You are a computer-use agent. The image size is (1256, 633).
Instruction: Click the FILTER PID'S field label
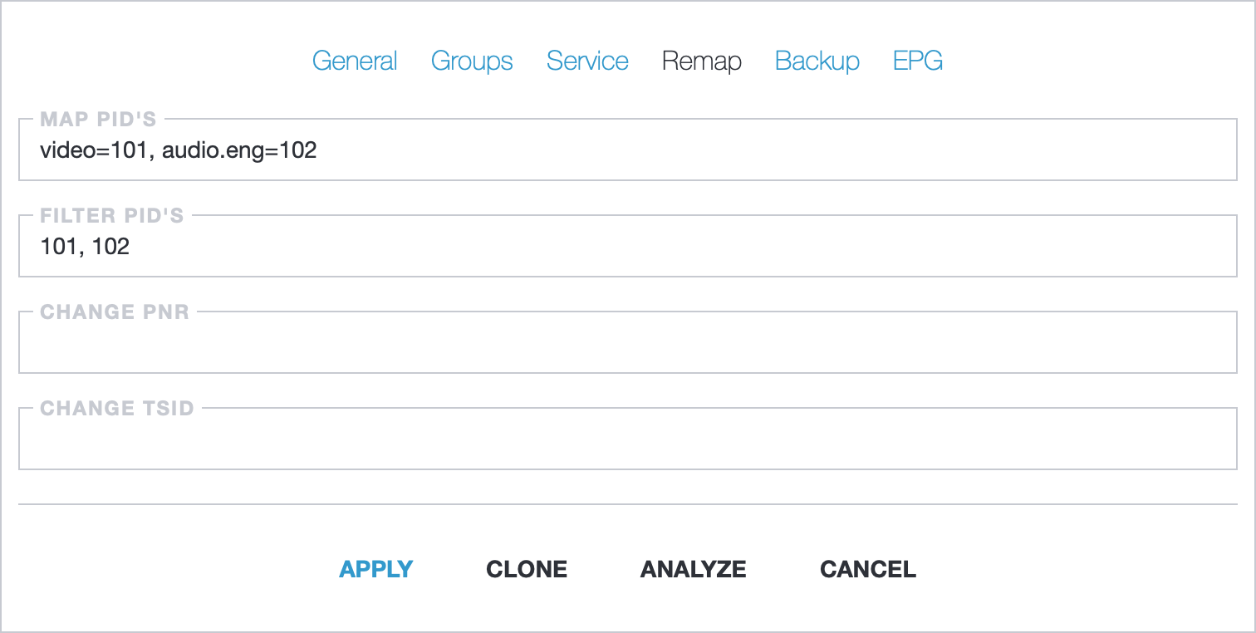(x=112, y=216)
